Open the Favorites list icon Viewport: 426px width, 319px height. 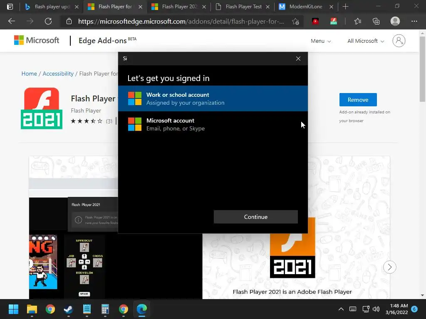pos(358,21)
